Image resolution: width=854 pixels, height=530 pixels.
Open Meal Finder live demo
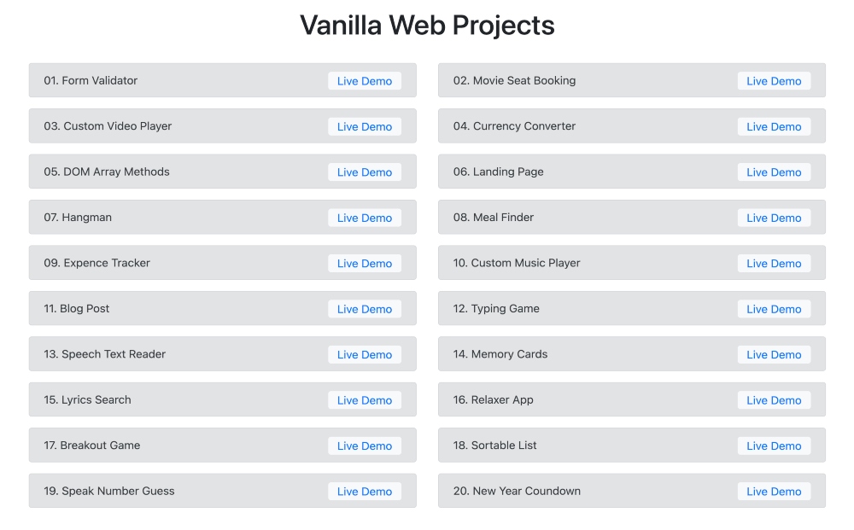(774, 218)
